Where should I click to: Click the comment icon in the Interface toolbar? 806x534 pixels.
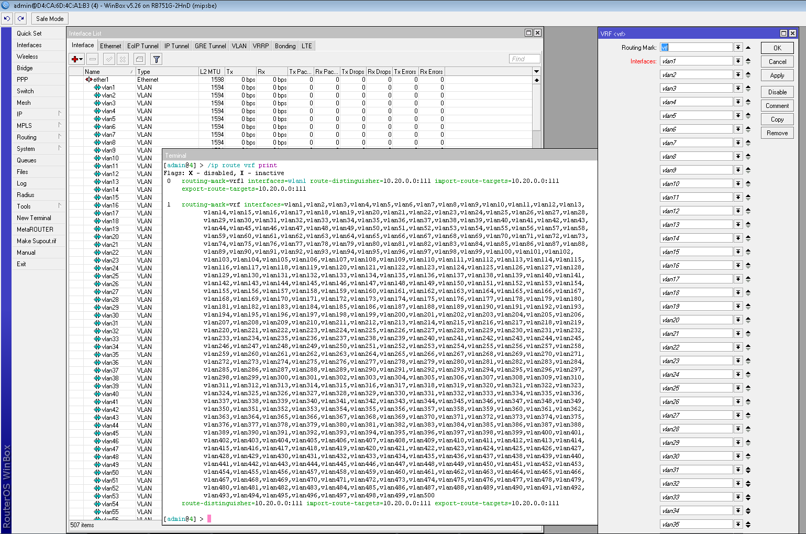[138, 59]
